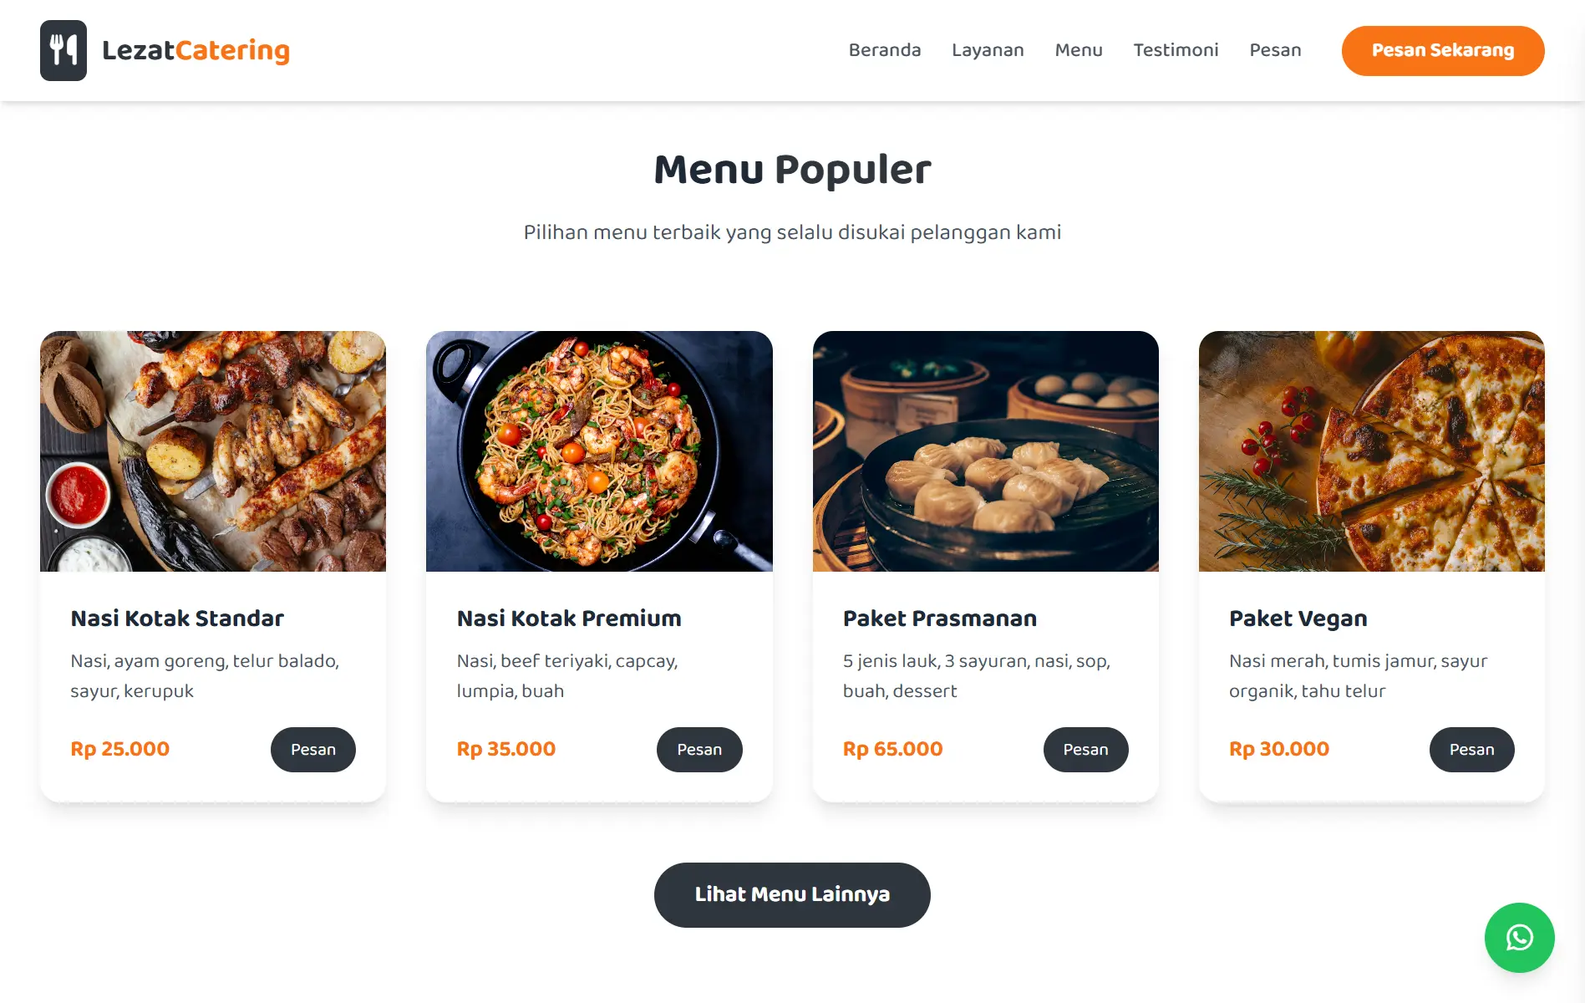Select the Beranda menu item
Screen dimensions: 1585x1003
point(885,50)
